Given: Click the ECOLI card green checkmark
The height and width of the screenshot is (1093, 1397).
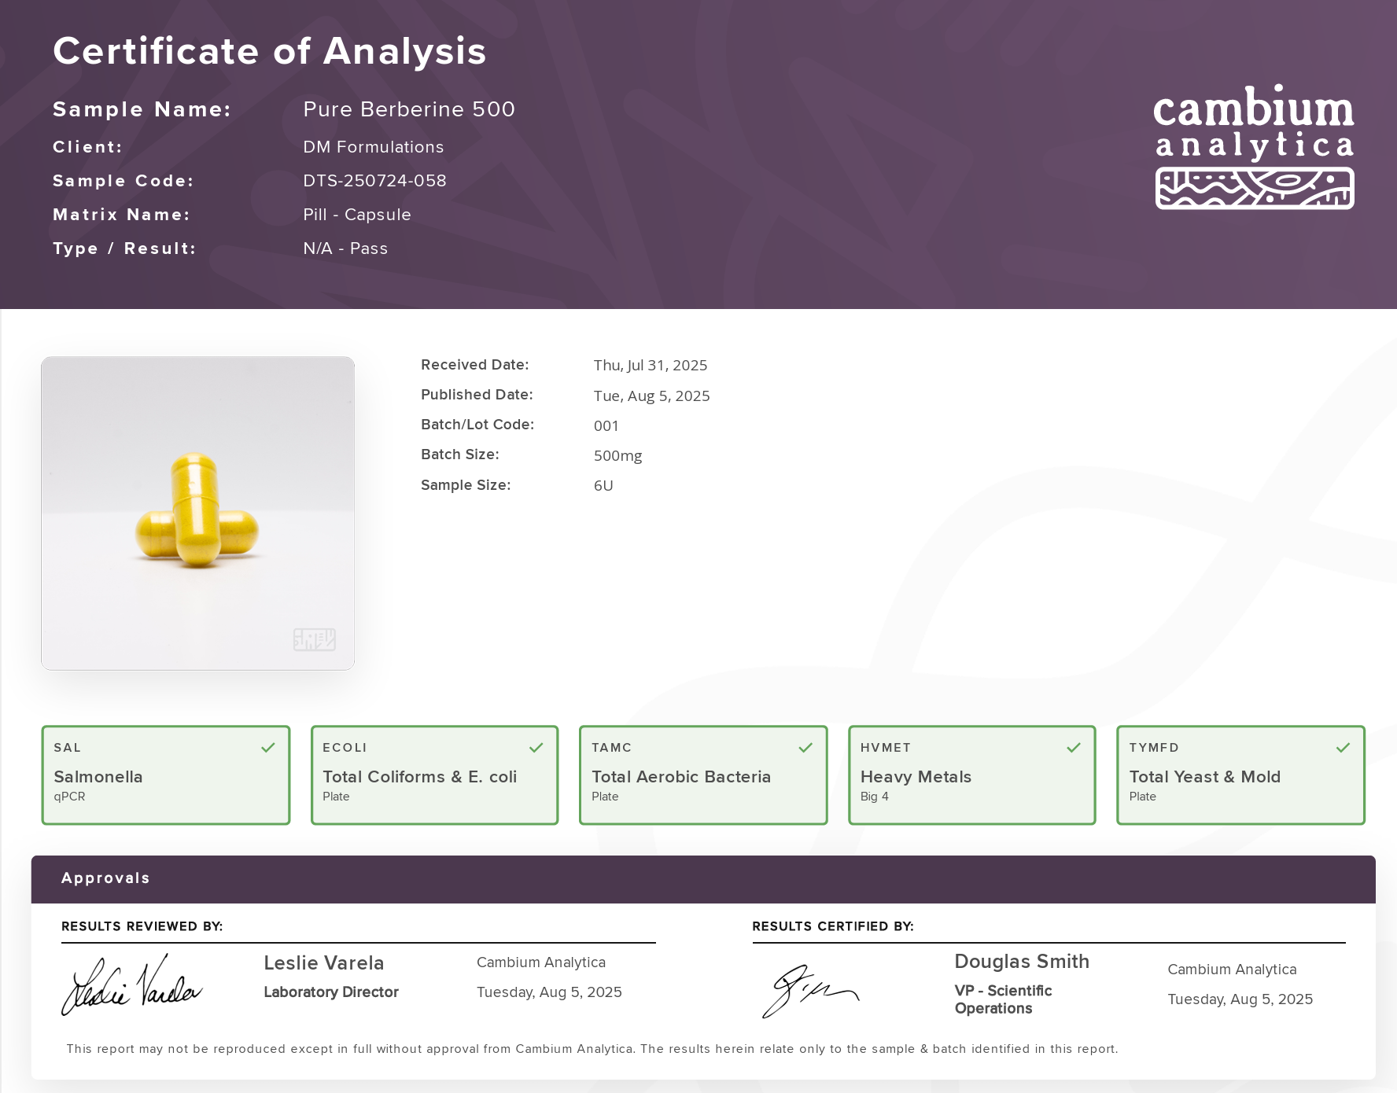Looking at the screenshot, I should (536, 748).
